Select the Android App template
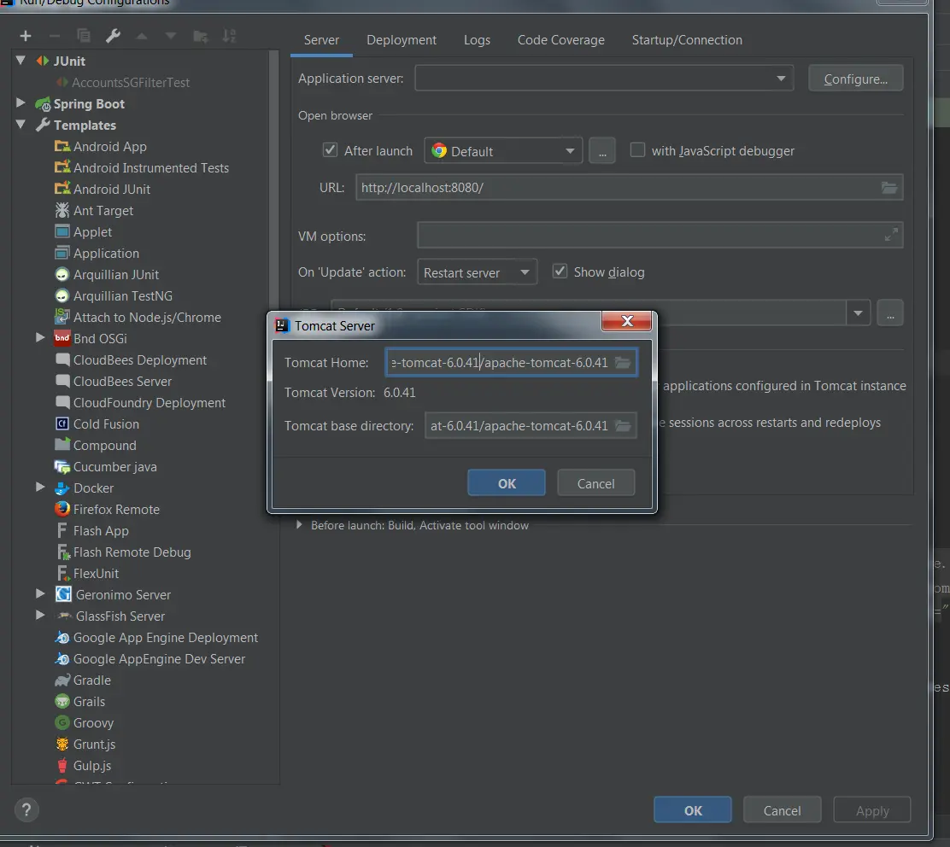The width and height of the screenshot is (950, 847). point(101,147)
